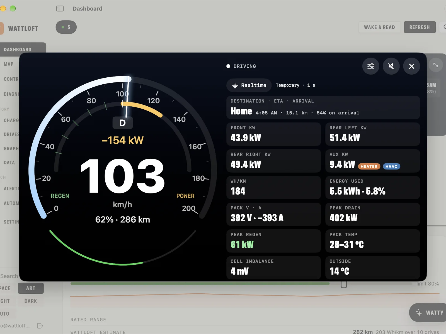Click the FRONT KW 43.9 kW card

274,134
